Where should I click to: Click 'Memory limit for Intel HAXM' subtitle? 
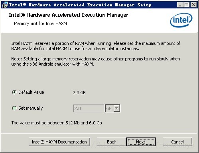coord(40,23)
